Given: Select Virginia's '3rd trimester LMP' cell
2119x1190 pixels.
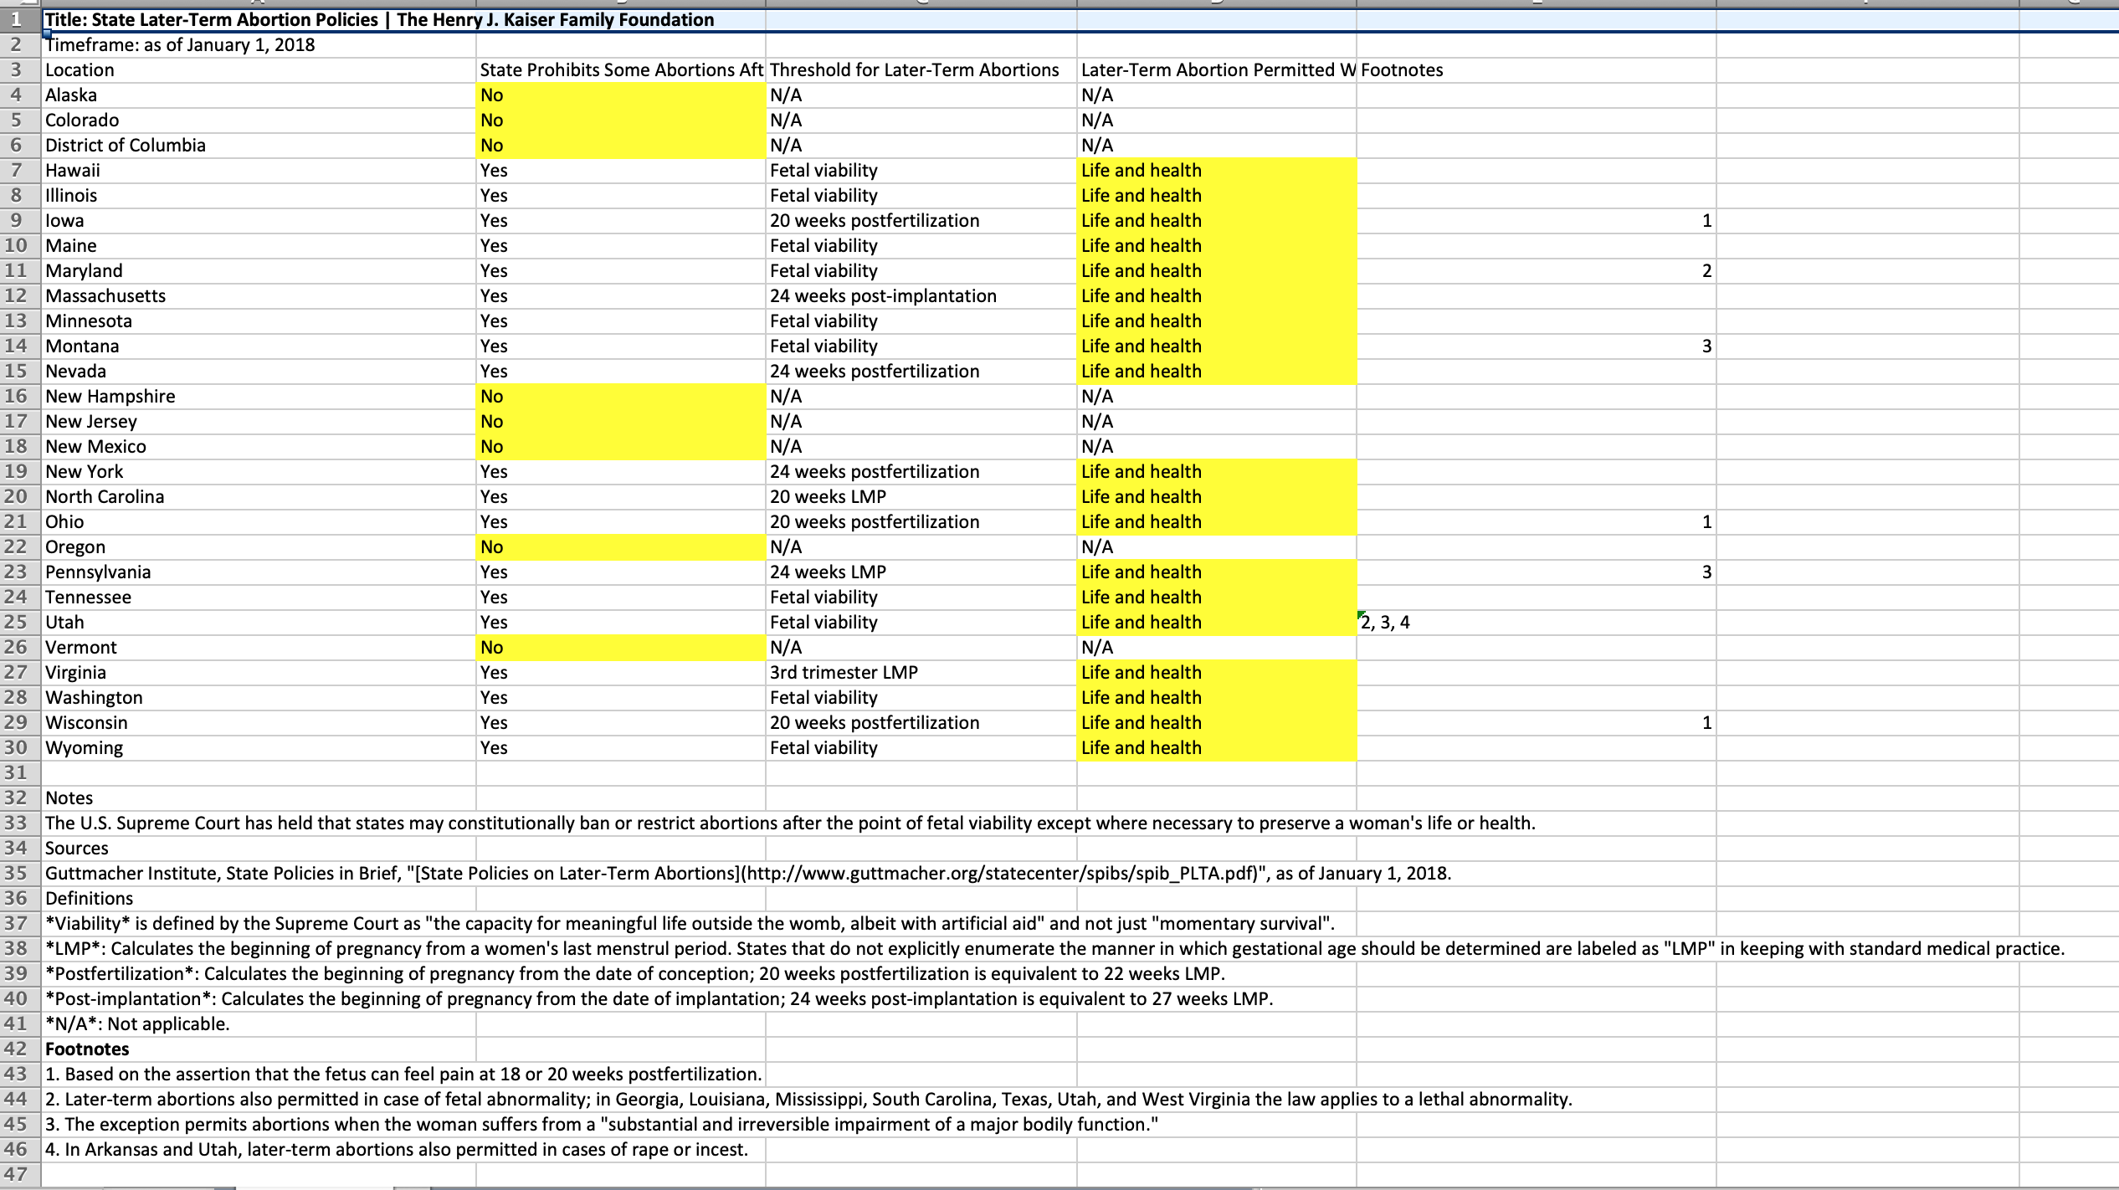Looking at the screenshot, I should [921, 673].
